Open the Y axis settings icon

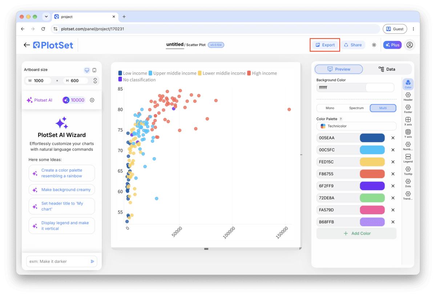point(408,134)
